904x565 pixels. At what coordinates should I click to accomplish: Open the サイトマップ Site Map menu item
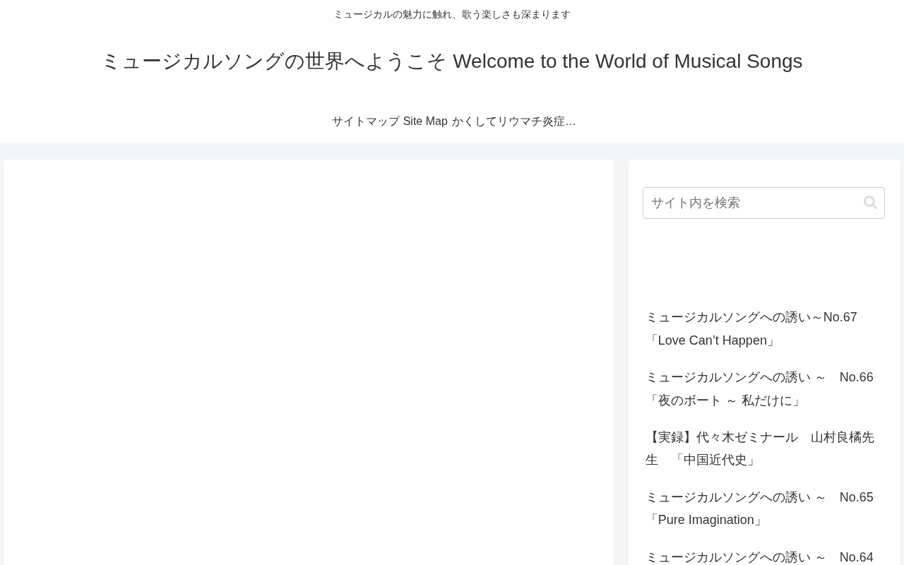pyautogui.click(x=390, y=121)
